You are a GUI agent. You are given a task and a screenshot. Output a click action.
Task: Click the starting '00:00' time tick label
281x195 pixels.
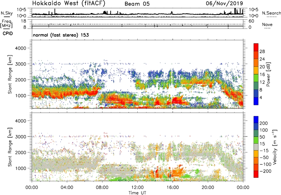32,188
